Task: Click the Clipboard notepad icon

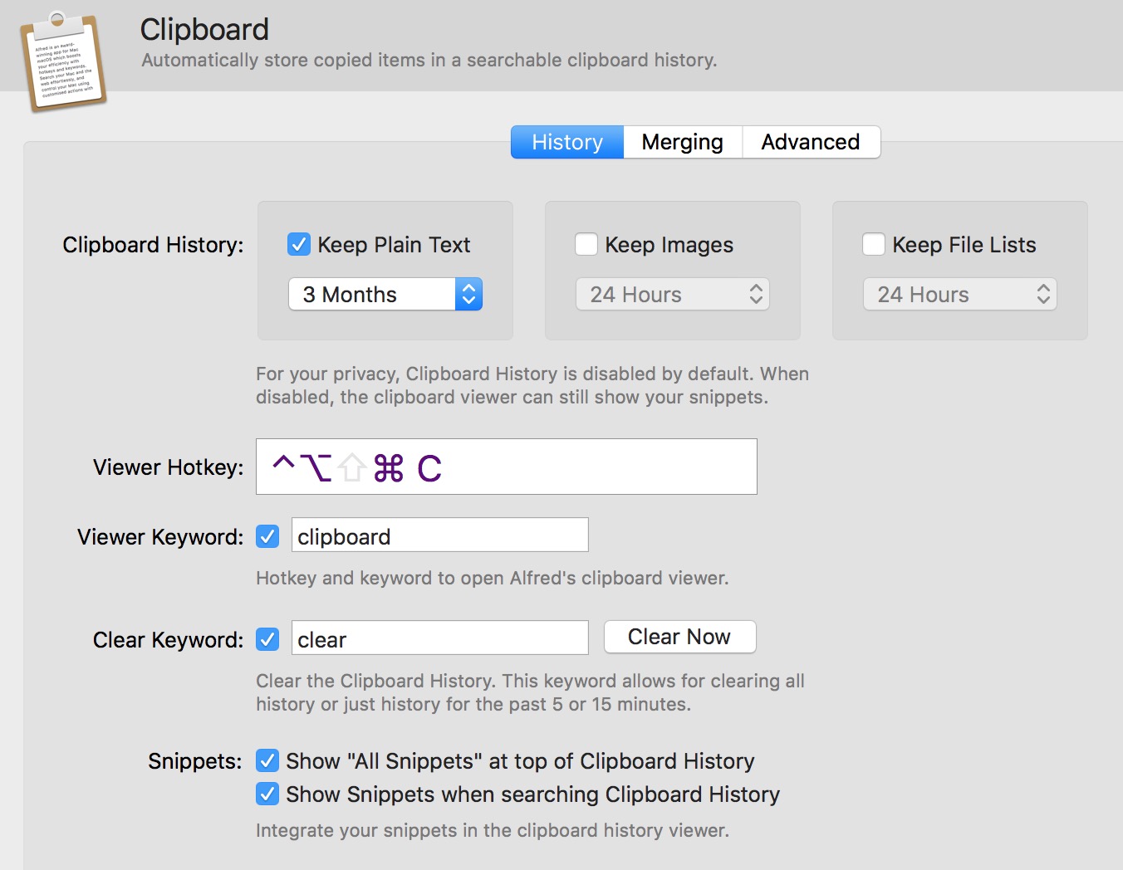Action: click(63, 61)
